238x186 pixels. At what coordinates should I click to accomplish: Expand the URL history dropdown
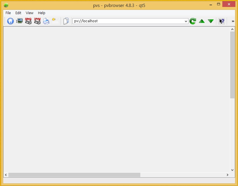[186, 21]
